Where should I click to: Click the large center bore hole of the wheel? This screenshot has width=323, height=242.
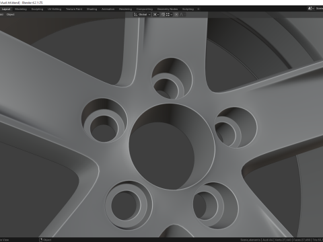pyautogui.click(x=172, y=147)
